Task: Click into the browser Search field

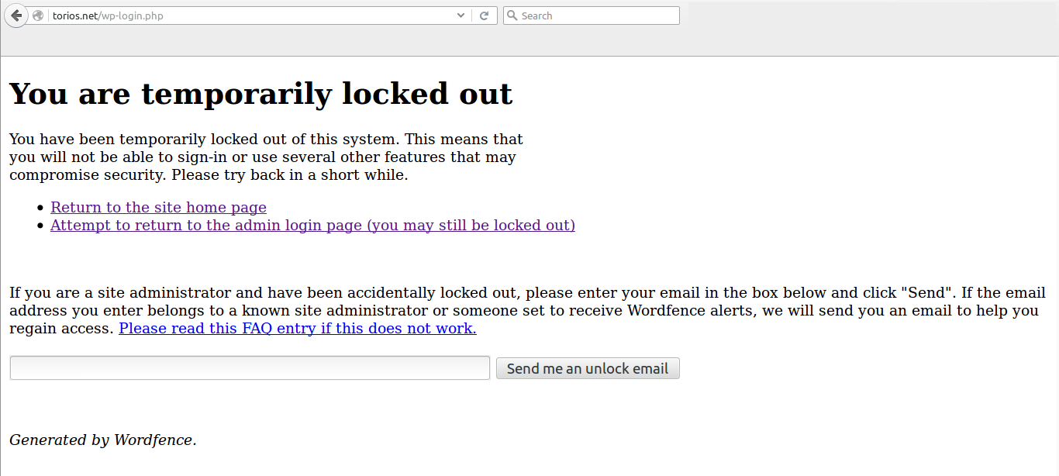Action: point(597,16)
